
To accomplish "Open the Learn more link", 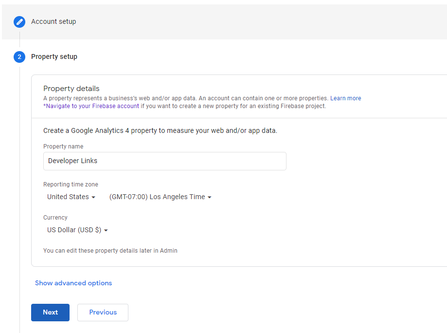I will click(345, 98).
